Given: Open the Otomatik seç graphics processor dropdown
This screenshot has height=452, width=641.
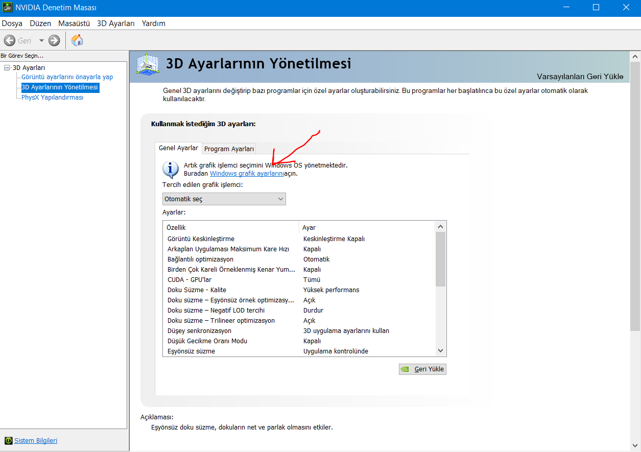Looking at the screenshot, I should pos(224,199).
